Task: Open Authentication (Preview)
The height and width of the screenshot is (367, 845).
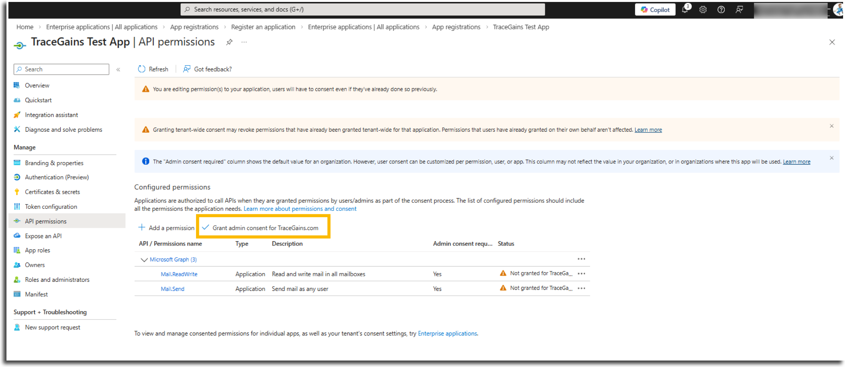Action: [57, 177]
